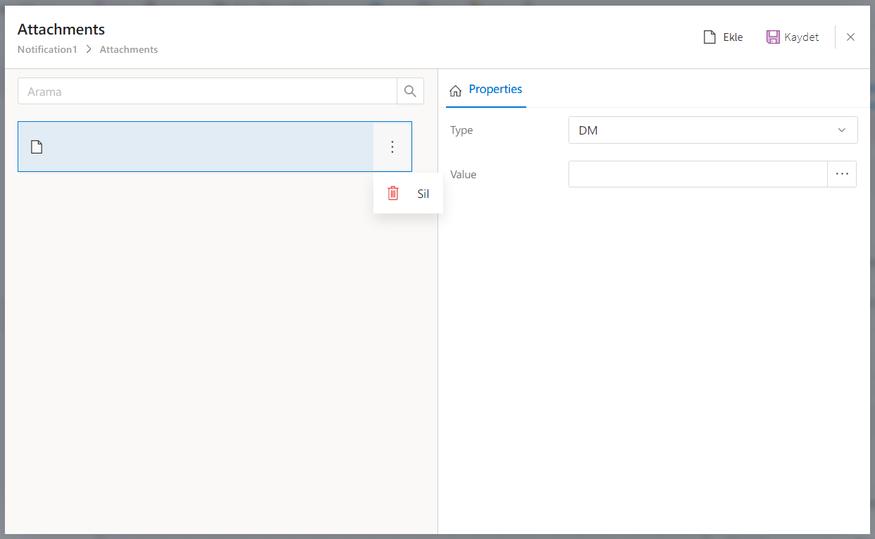
Task: Switch to the Properties tab
Action: pos(495,89)
